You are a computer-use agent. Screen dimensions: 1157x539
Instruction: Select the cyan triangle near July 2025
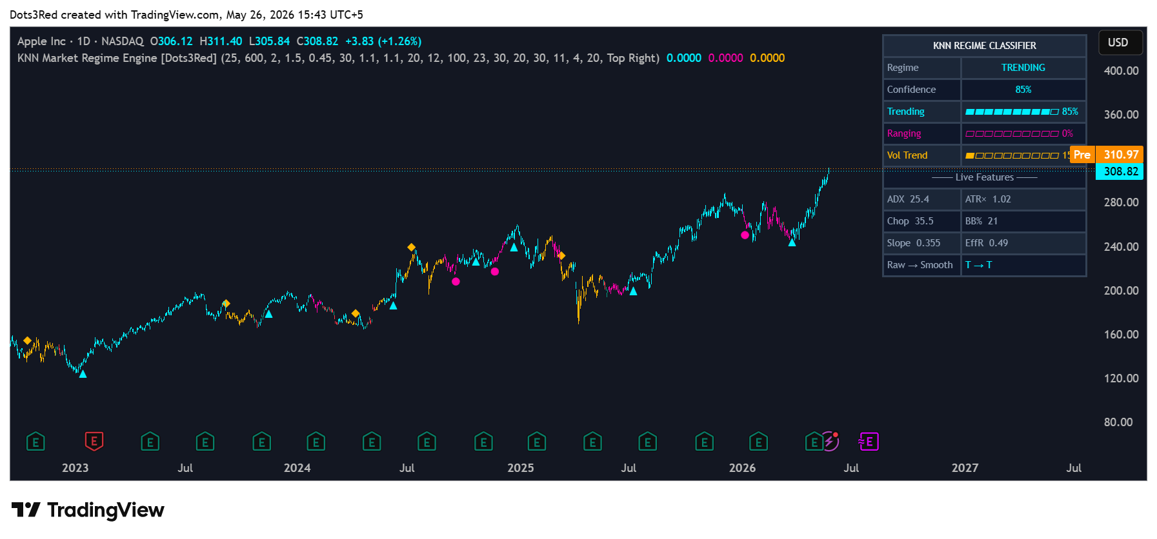(x=633, y=291)
